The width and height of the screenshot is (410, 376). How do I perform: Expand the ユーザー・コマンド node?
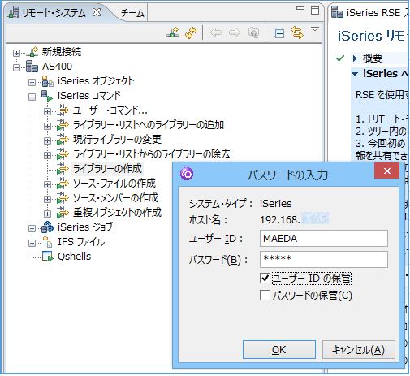coord(47,111)
